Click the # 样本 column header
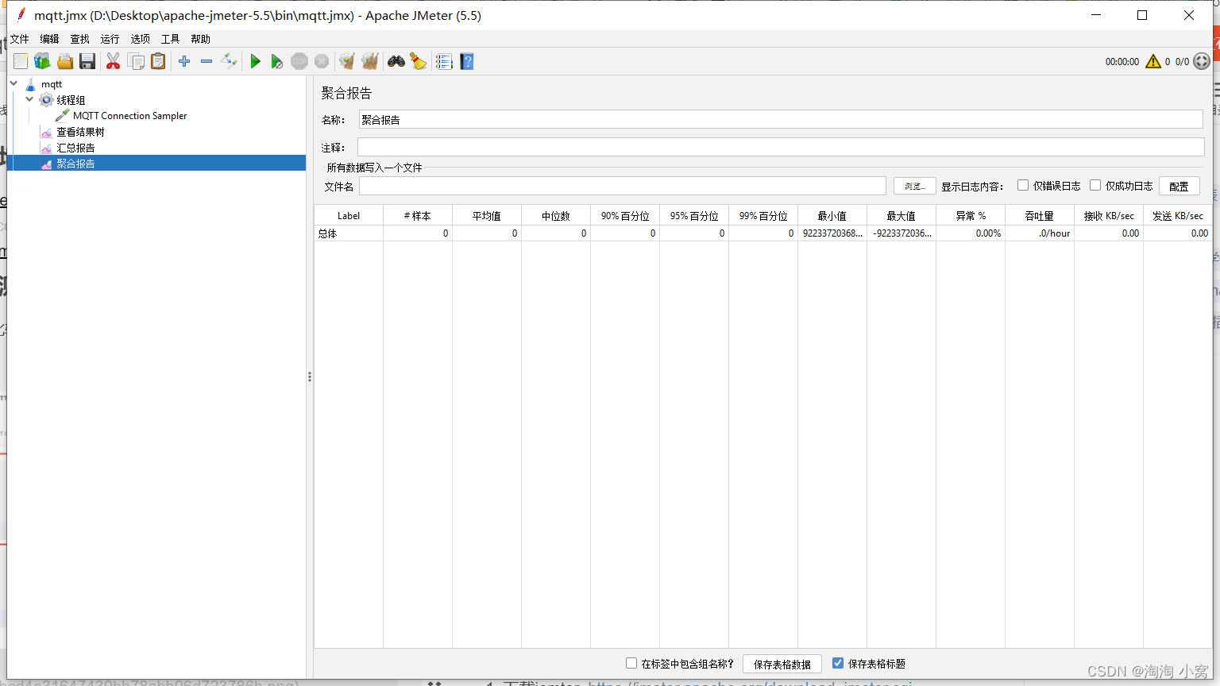1220x686 pixels. coord(418,215)
